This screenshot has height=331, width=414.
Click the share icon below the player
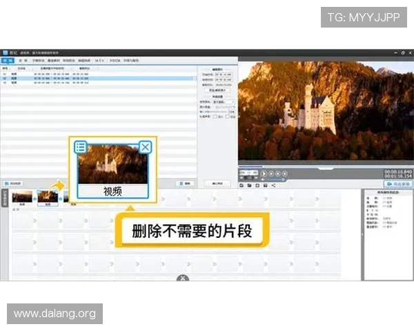[273, 185]
